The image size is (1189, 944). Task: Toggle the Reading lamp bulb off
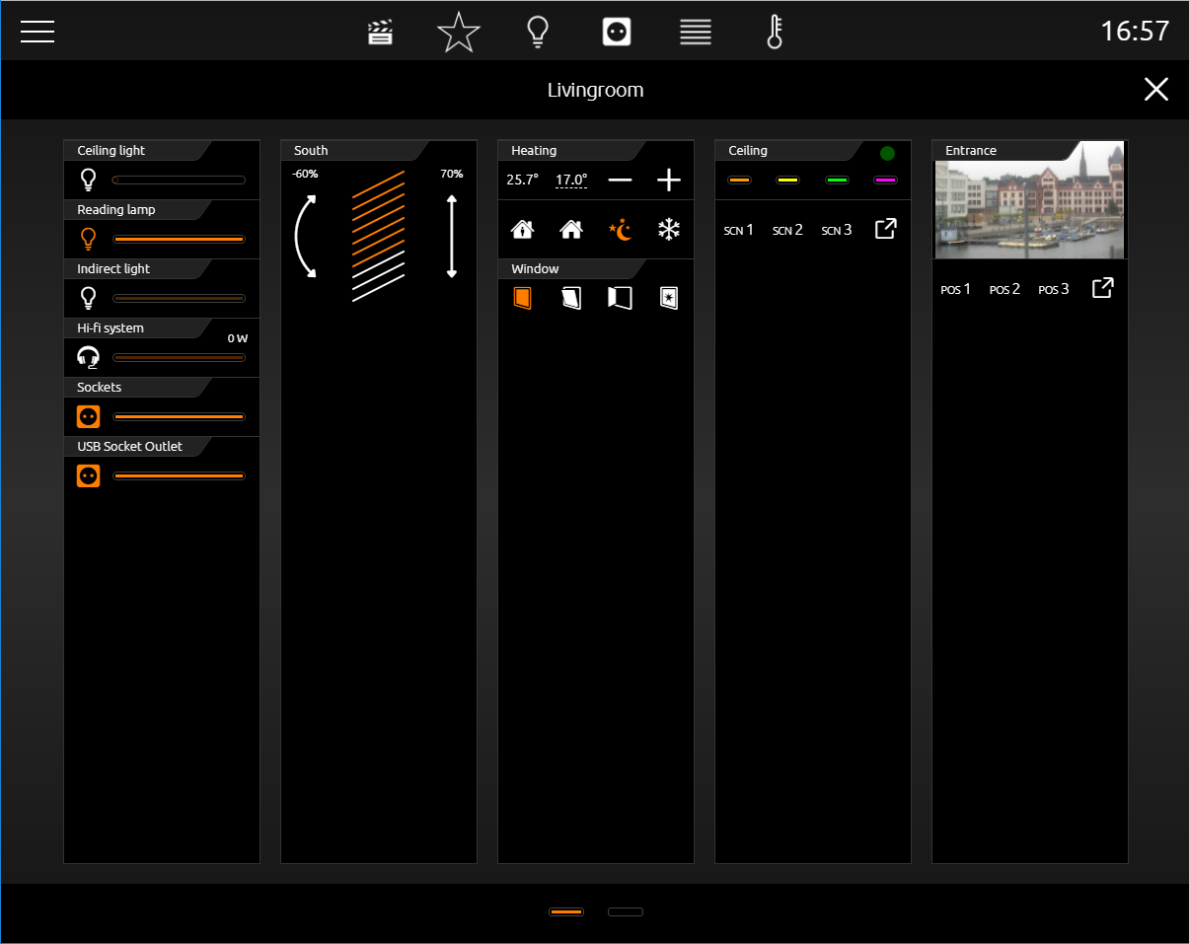pos(88,239)
